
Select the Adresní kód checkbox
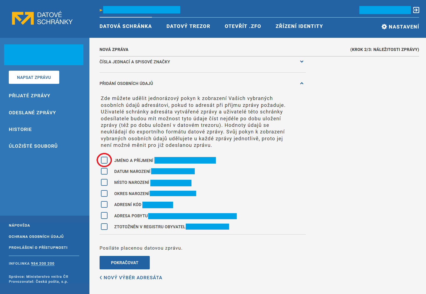pos(104,204)
